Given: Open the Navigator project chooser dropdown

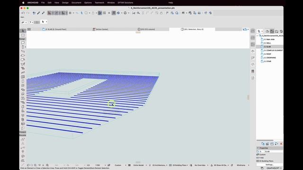Looking at the screenshot, I should [260, 31].
